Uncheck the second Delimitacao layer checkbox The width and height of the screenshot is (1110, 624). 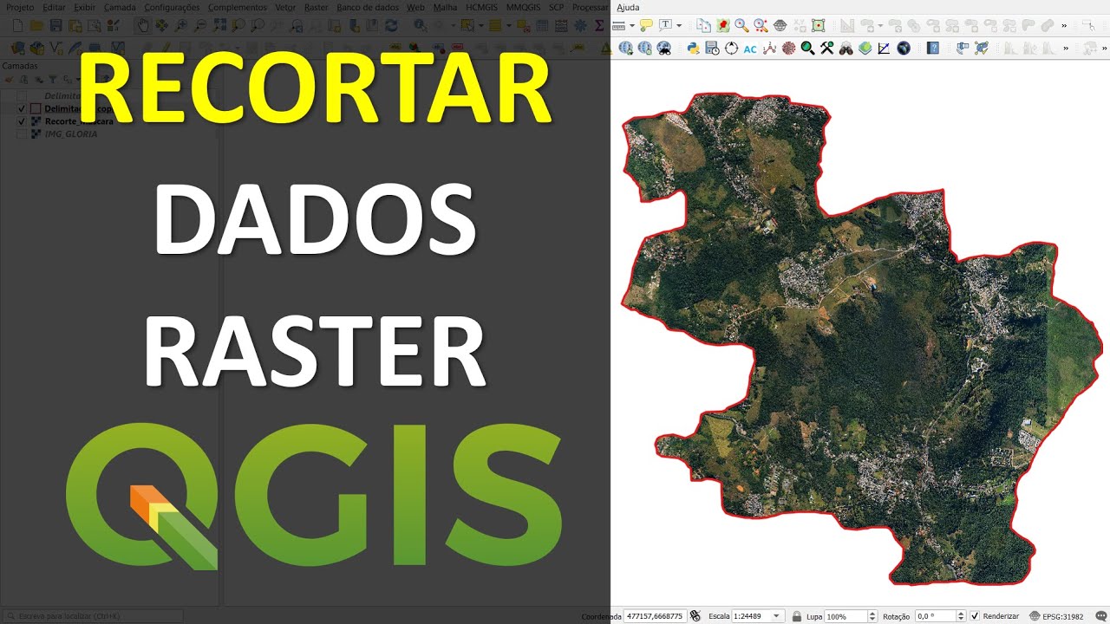point(22,108)
